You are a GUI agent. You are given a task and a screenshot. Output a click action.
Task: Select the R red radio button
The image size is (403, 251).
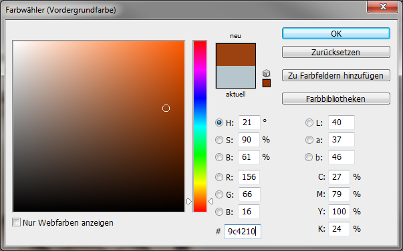[219, 177]
